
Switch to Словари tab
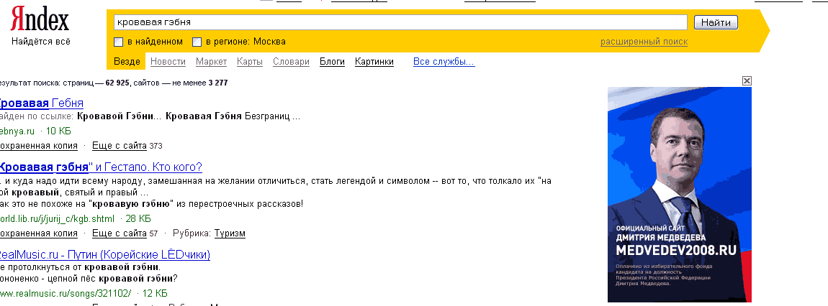point(291,62)
